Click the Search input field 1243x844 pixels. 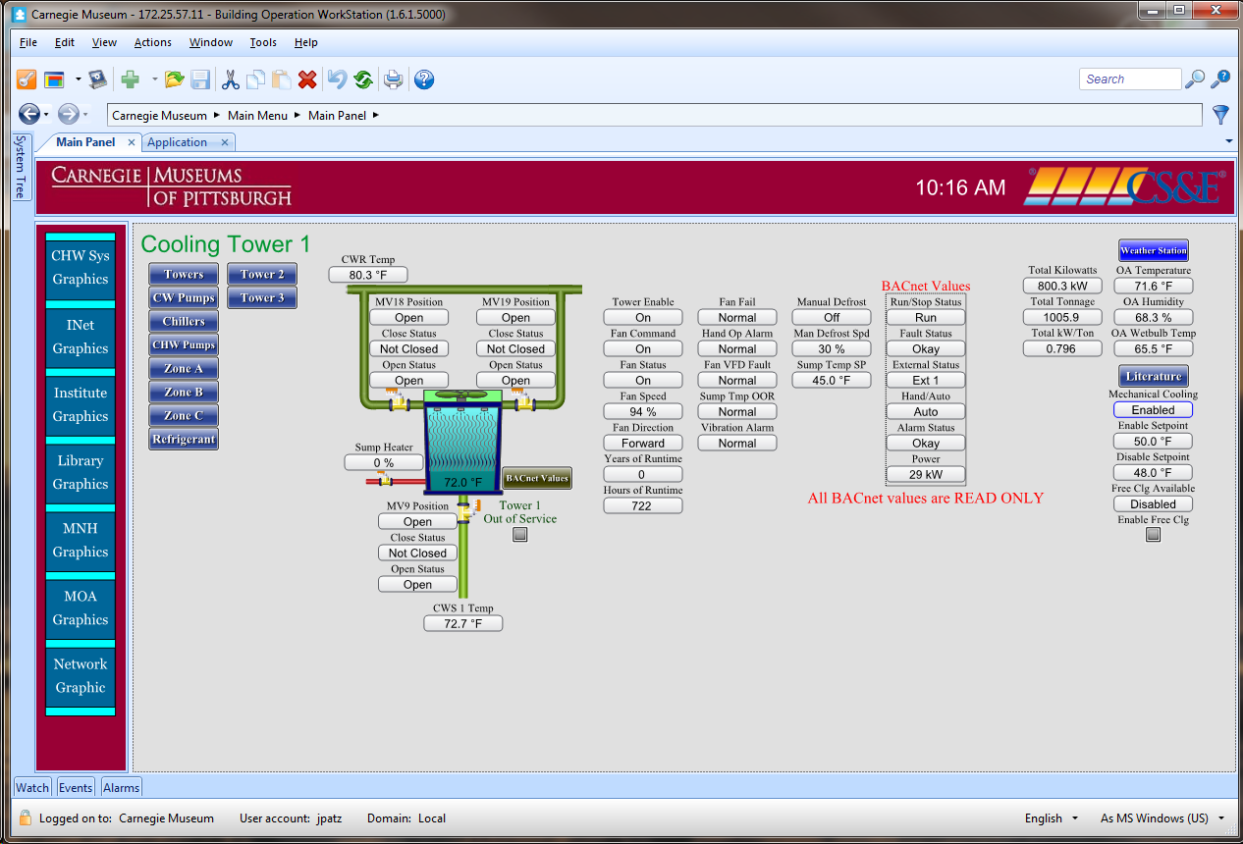click(x=1131, y=79)
